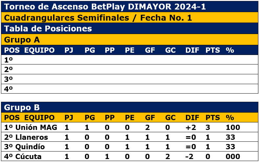This screenshot has width=259, height=162.
Task: Select Cúcuta's 000 percentage value
Action: pos(233,157)
